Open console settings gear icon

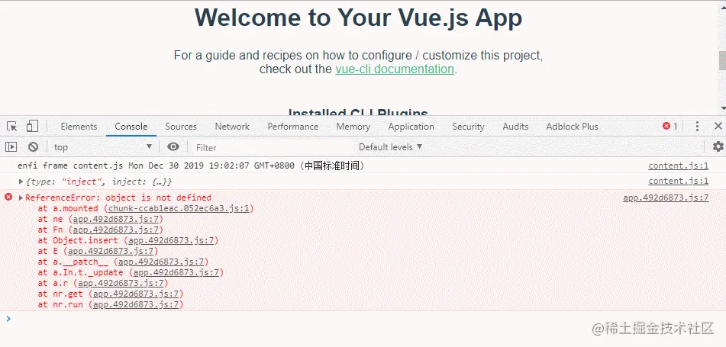coord(718,147)
